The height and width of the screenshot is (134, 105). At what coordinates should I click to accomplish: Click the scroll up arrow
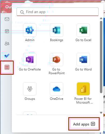pyautogui.click(x=101, y=18)
